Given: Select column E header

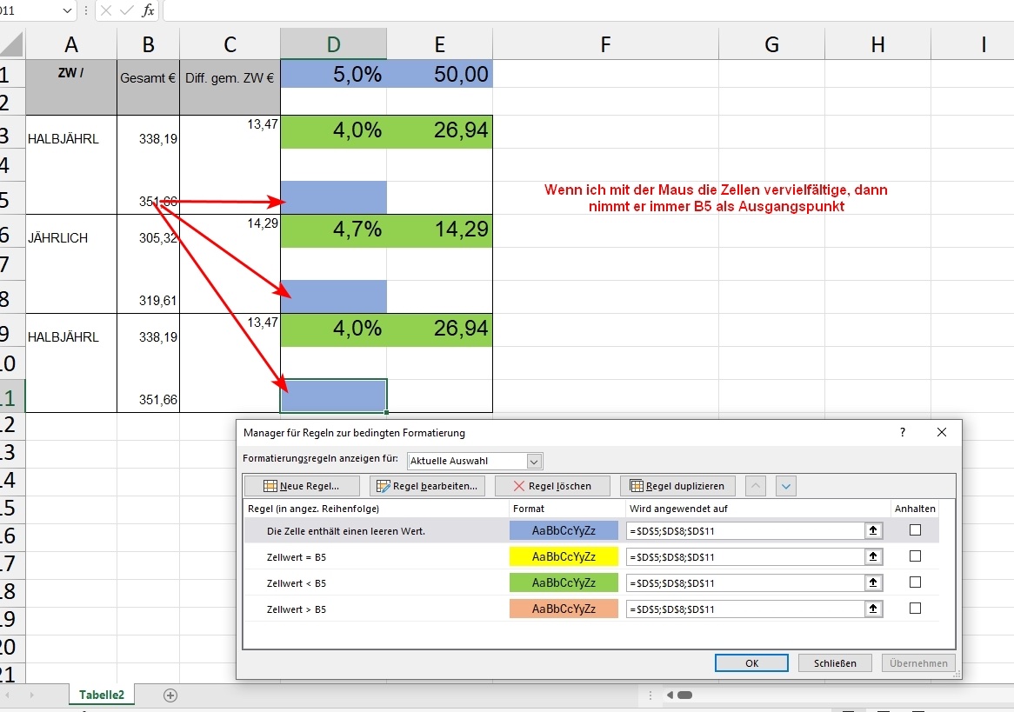Looking at the screenshot, I should pos(440,44).
